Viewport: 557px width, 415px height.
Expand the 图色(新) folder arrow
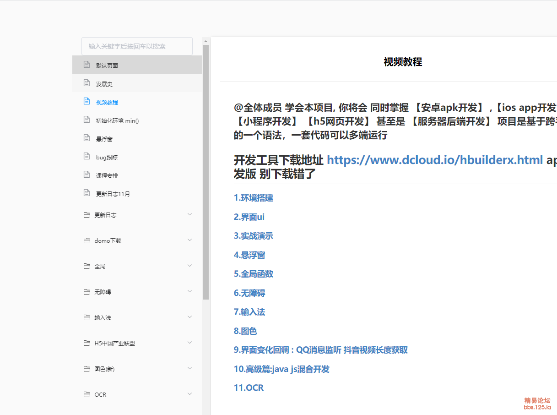click(190, 368)
